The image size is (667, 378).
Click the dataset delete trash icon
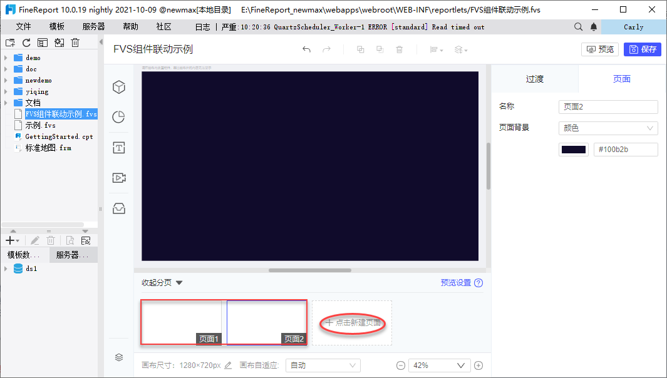coord(51,241)
